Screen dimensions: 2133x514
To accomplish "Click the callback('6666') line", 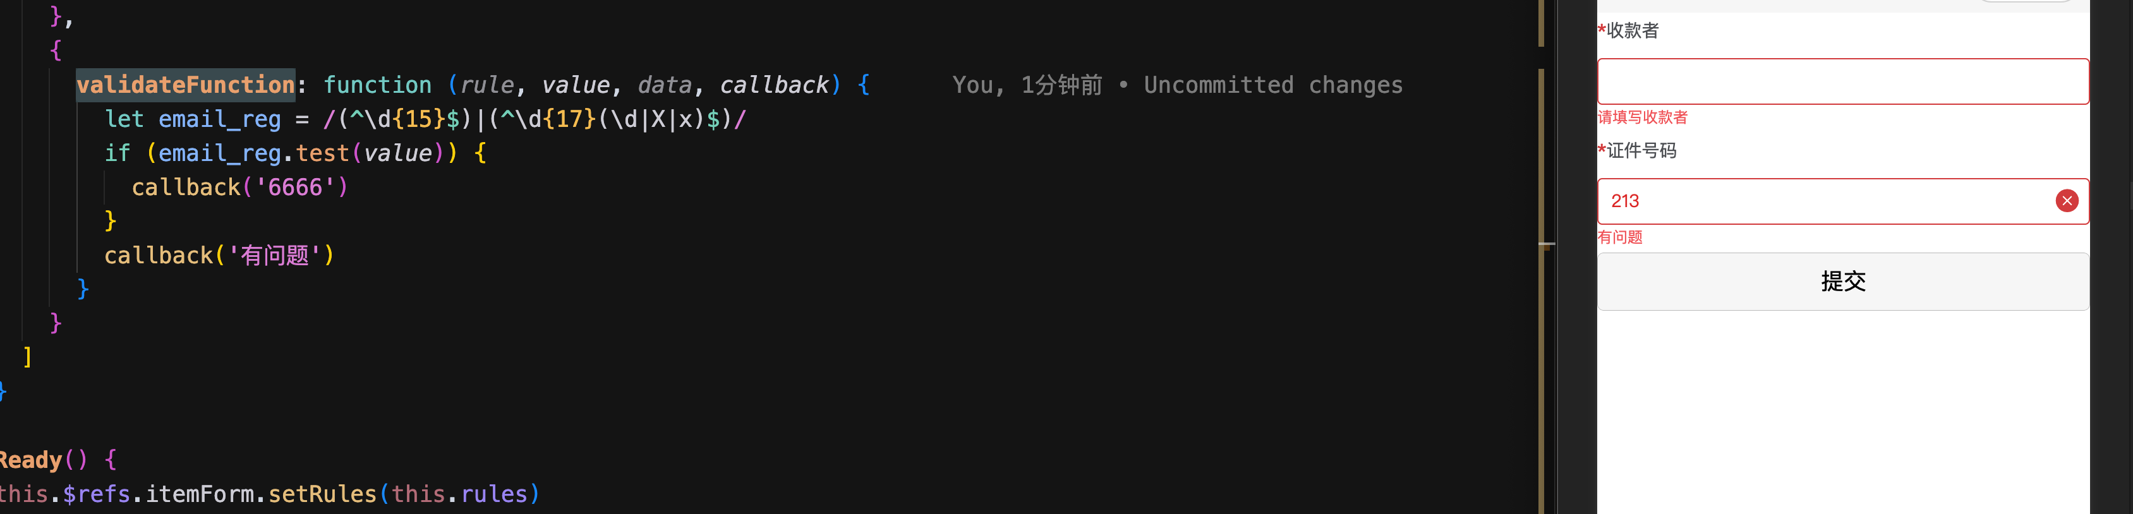I will coord(240,187).
